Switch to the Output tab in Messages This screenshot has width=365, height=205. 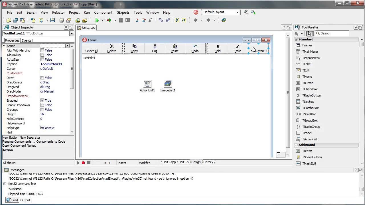pos(25,200)
